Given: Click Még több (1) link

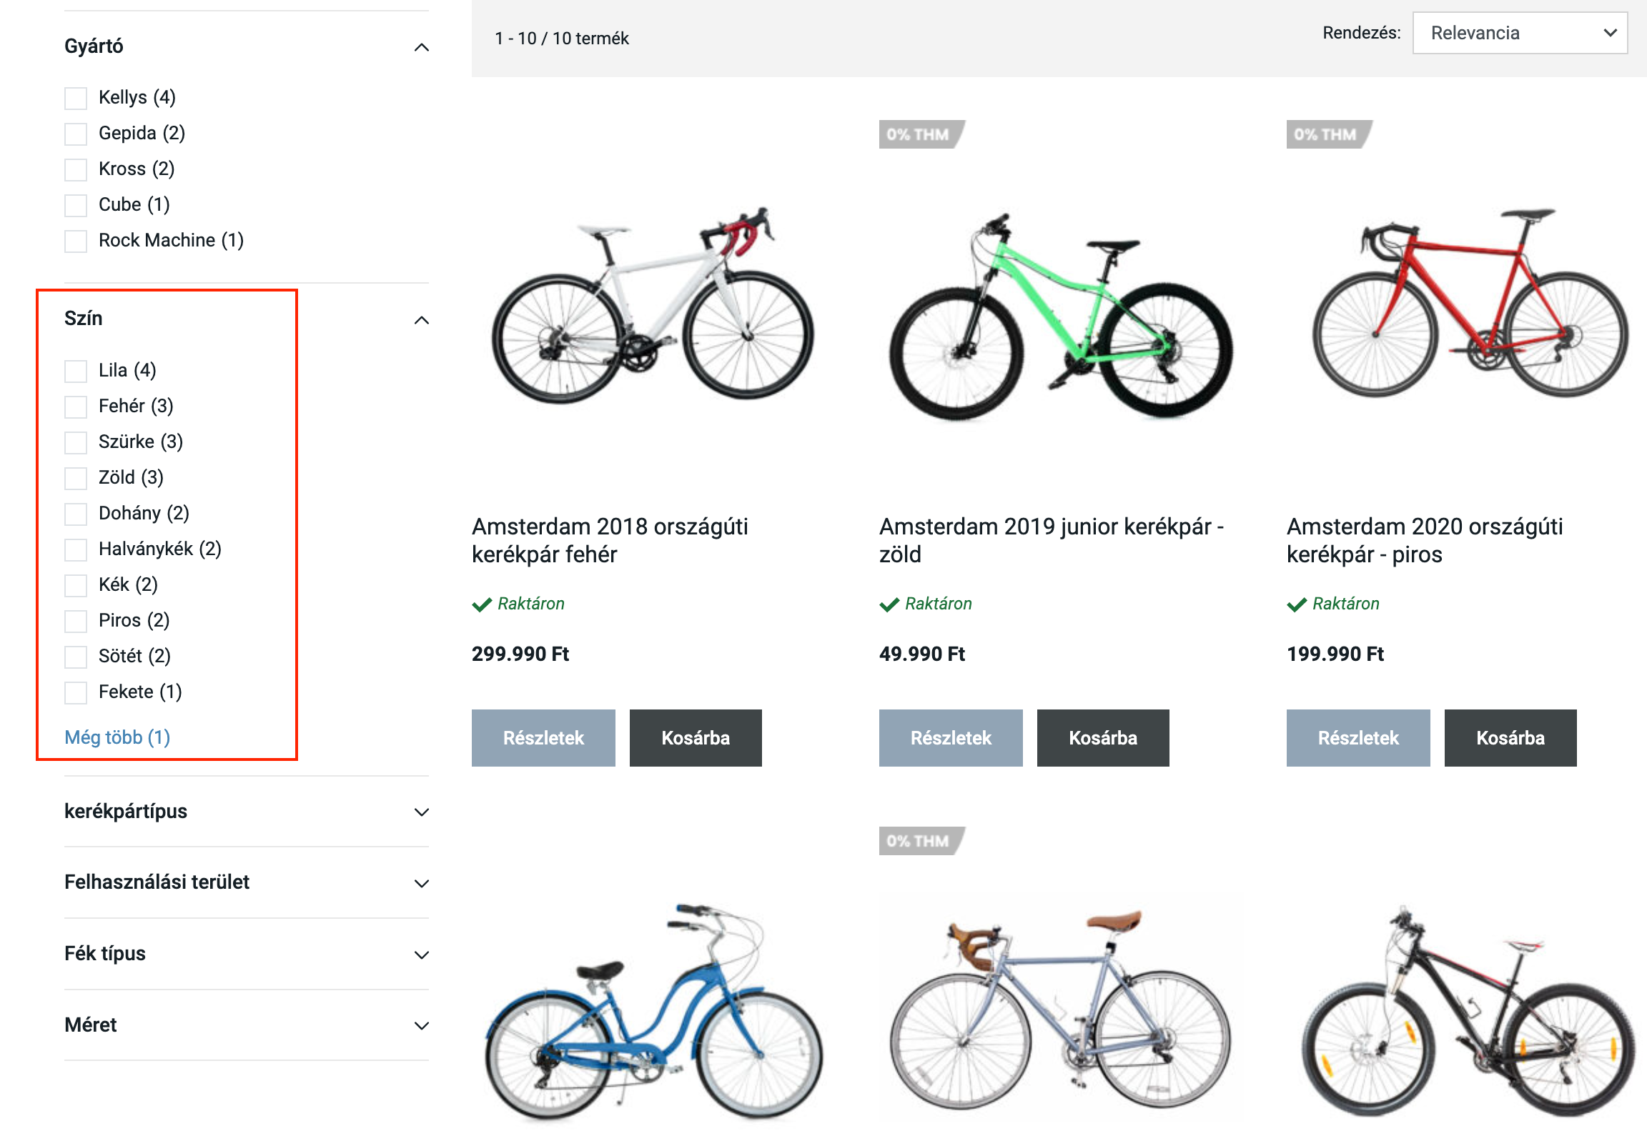Looking at the screenshot, I should pyautogui.click(x=117, y=737).
